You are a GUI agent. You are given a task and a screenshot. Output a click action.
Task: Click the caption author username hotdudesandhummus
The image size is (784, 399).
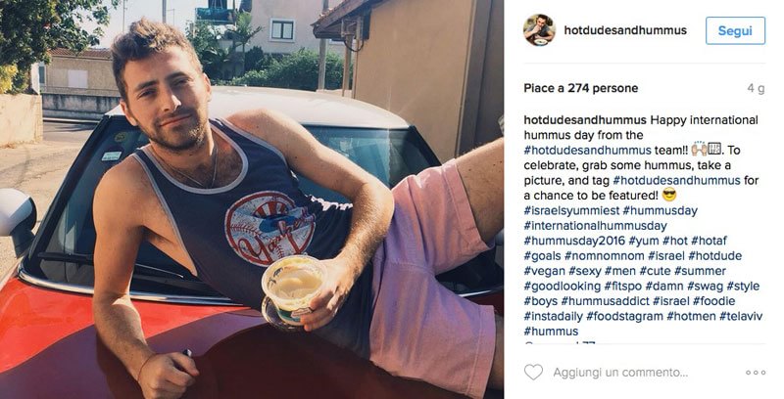[x=585, y=120]
